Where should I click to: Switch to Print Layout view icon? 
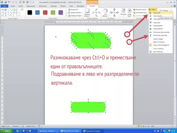[138, 126]
